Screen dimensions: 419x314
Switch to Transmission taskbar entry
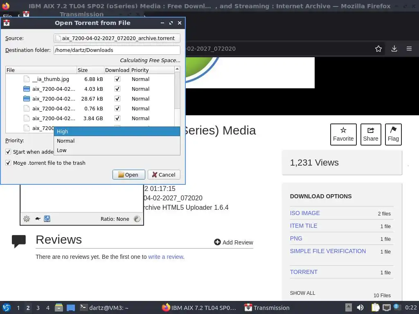[x=267, y=308]
